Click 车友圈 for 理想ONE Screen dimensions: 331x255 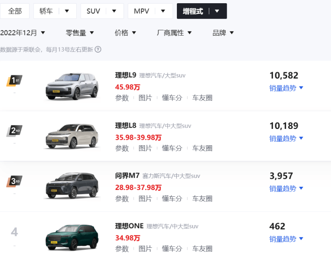202,249
